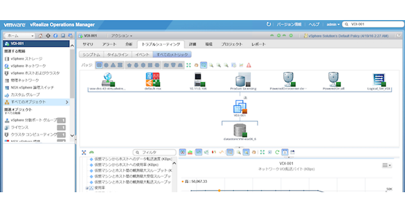This screenshot has width=405, height=212.
Task: Click the refresh icon in top header bar
Action: point(269,25)
